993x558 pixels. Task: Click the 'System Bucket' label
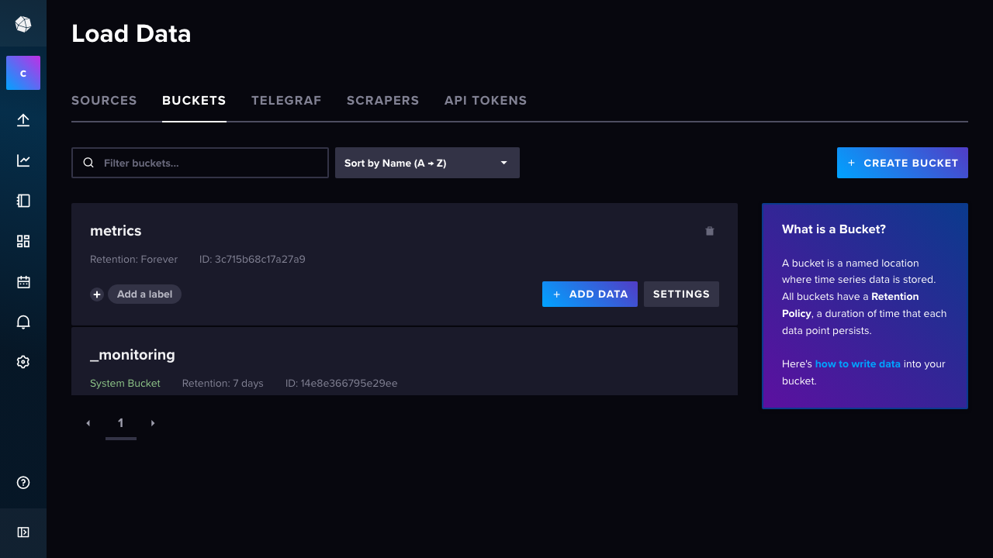click(125, 384)
